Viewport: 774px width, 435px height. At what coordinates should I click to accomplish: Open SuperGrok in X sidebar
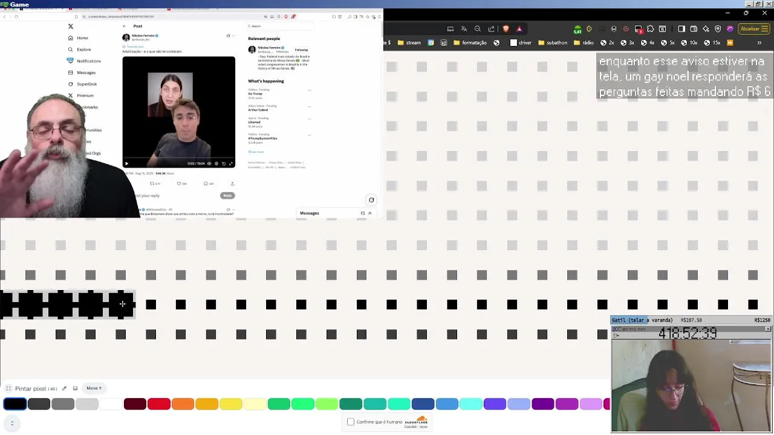click(x=82, y=84)
